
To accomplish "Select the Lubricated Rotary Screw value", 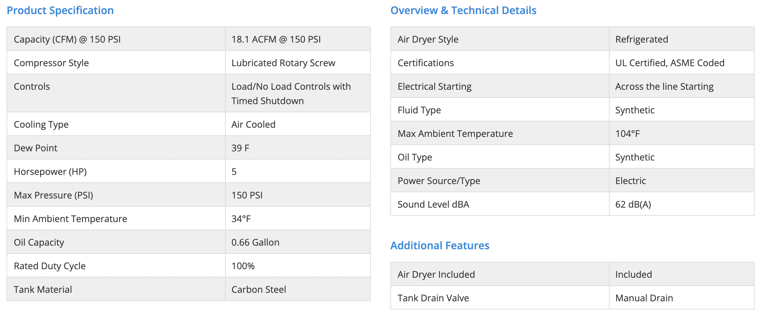I will pos(283,63).
